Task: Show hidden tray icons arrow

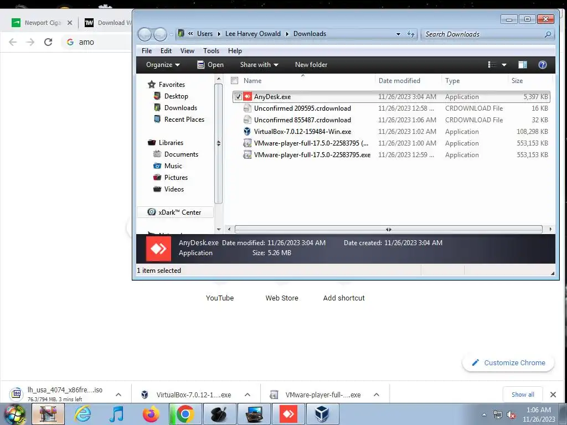Action: 484,415
